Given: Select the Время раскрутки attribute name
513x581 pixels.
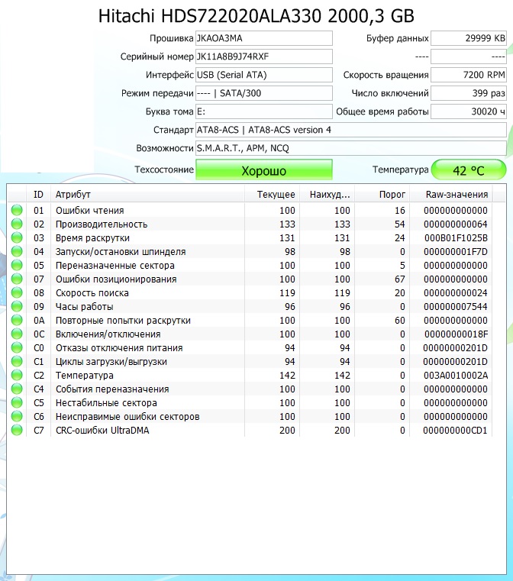Looking at the screenshot, I should 92,237.
